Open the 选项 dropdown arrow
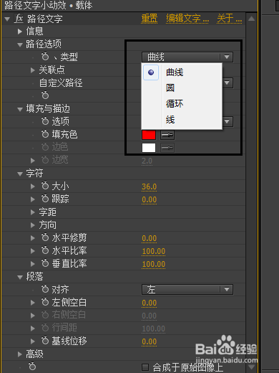The image size is (279, 373). coord(227,122)
